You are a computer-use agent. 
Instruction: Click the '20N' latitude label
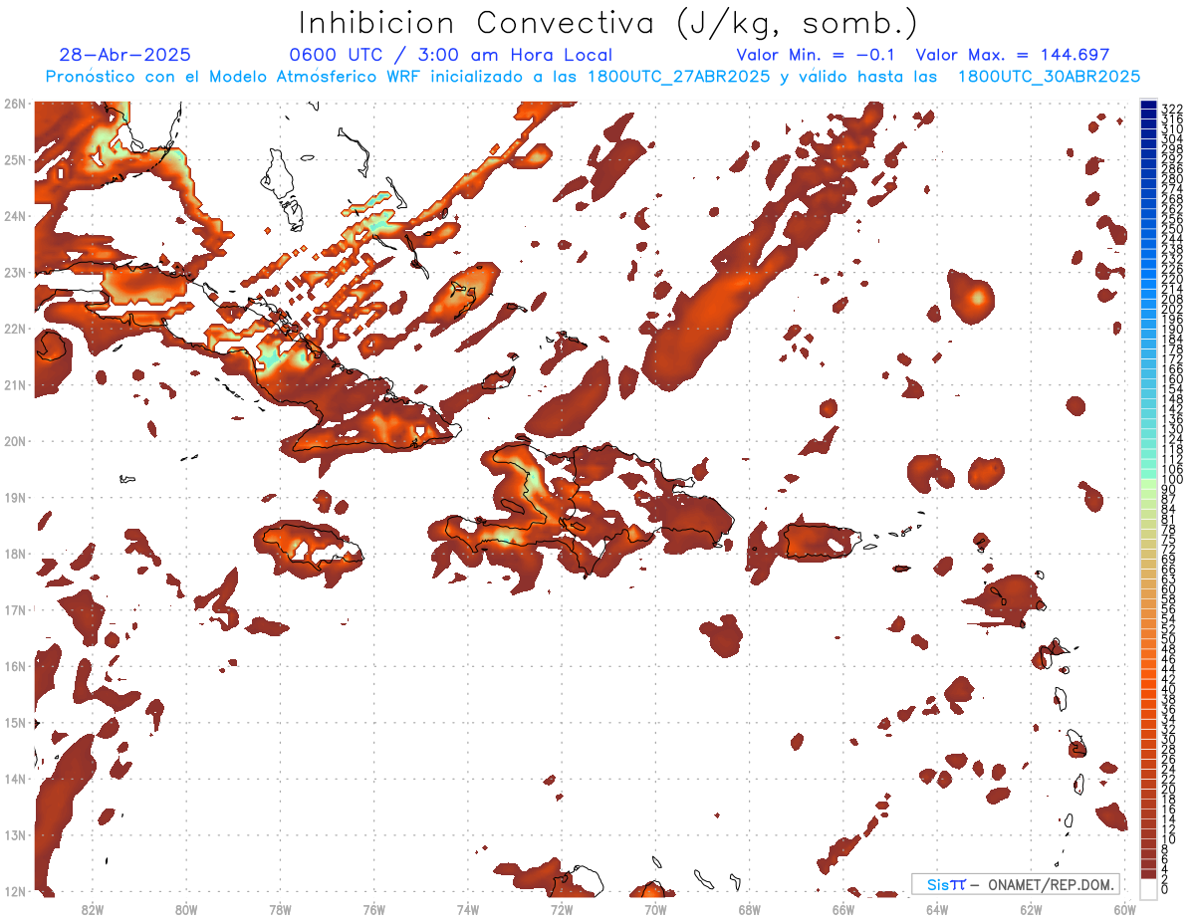(x=14, y=441)
